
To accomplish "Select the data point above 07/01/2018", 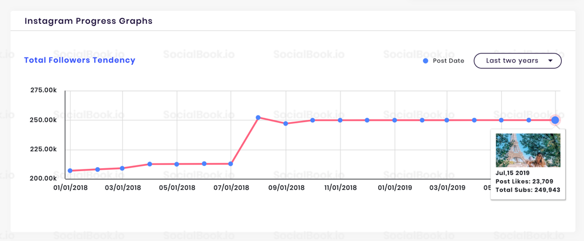I will point(231,164).
